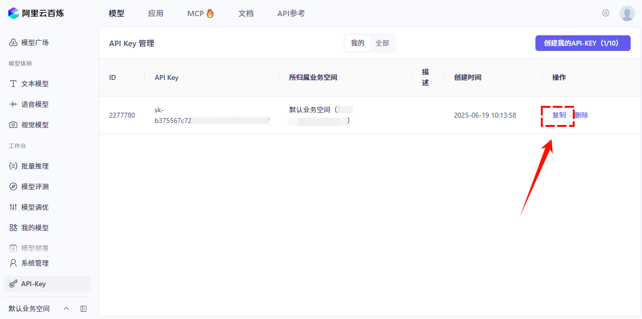Delete the API key with 删除
Viewport: 642px width, 319px height.
[581, 116]
